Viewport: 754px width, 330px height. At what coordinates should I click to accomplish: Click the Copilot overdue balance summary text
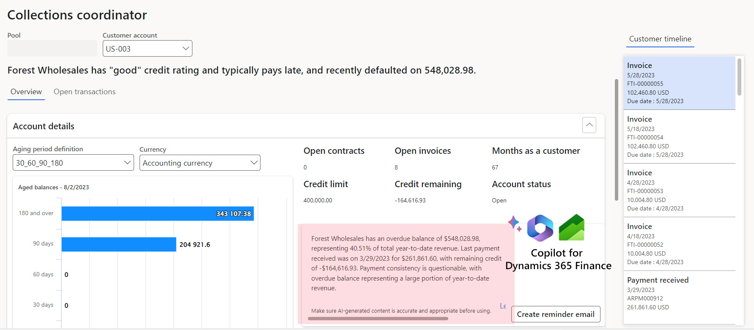click(x=406, y=263)
